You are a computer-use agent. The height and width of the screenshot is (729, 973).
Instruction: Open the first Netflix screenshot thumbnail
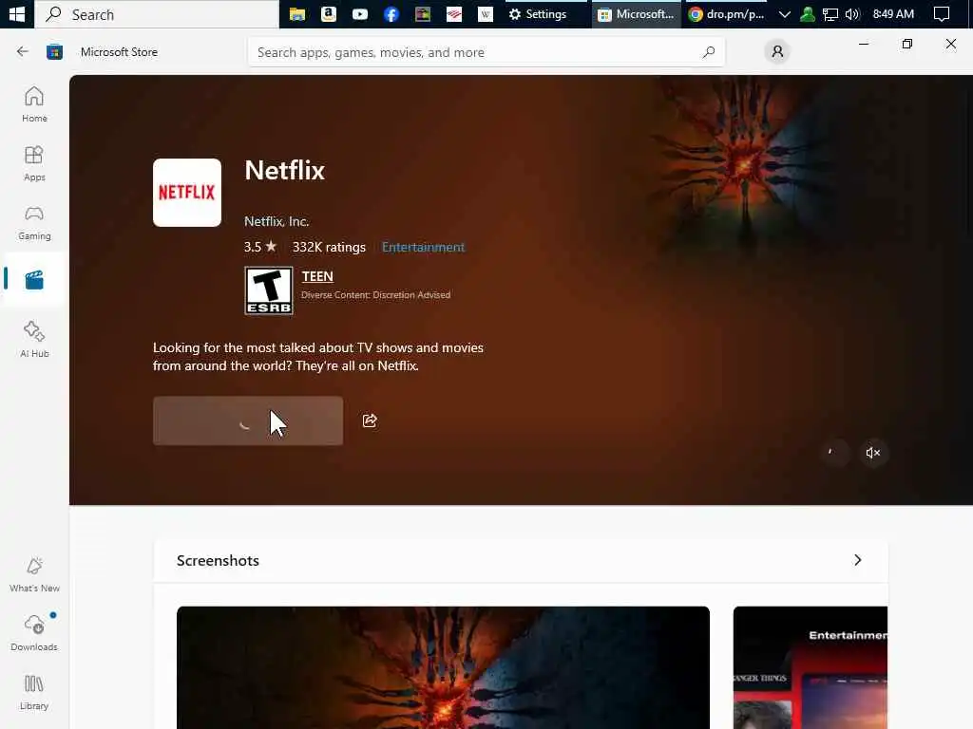coord(443,667)
